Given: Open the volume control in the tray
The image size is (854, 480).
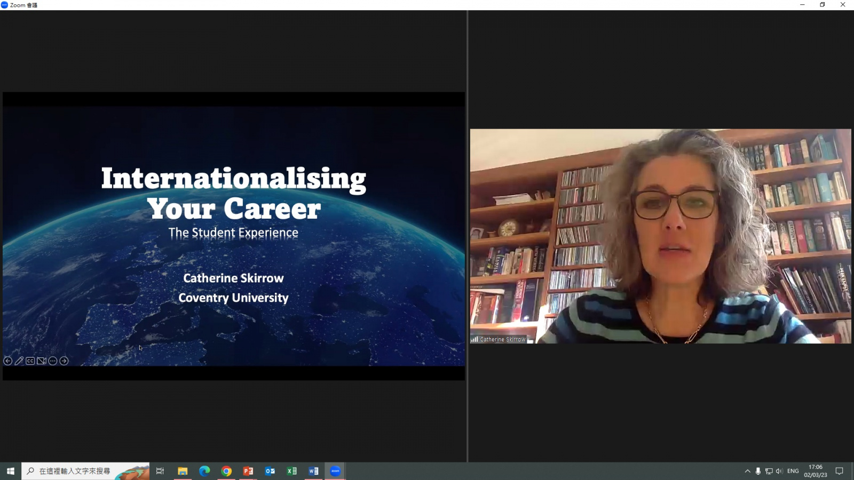Looking at the screenshot, I should point(779,471).
